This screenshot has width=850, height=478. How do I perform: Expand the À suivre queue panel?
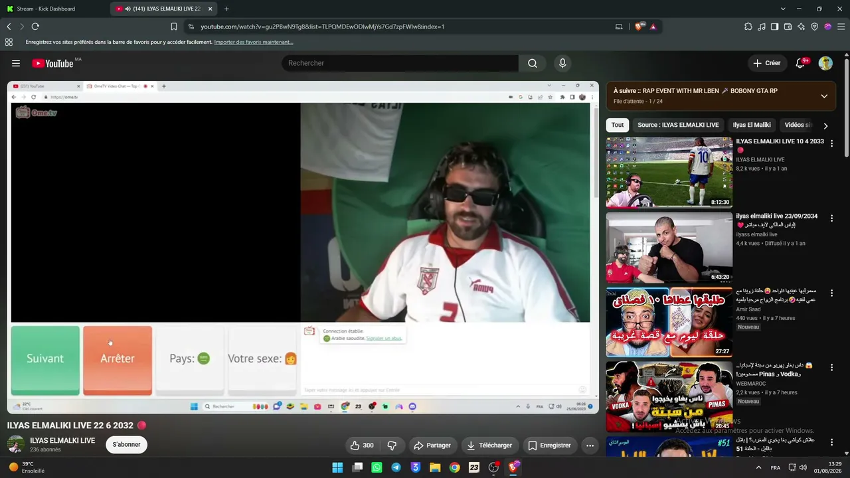point(824,96)
